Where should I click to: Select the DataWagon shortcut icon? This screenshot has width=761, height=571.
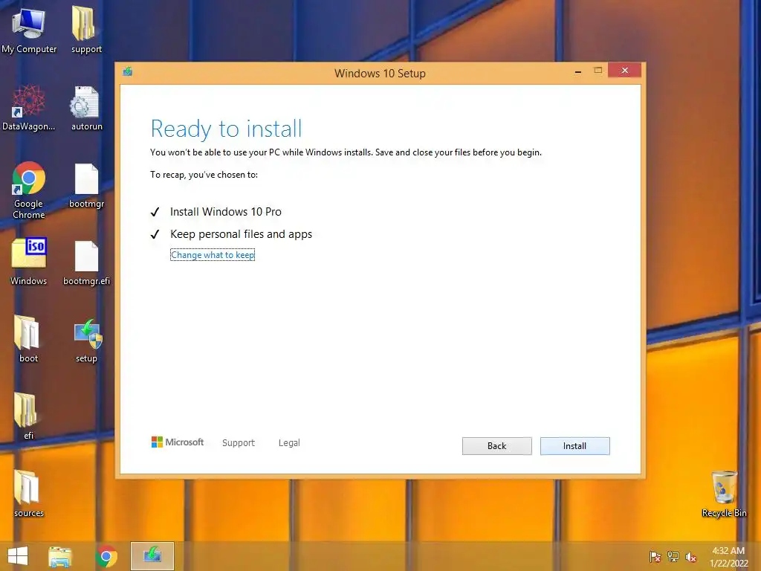[x=29, y=108]
